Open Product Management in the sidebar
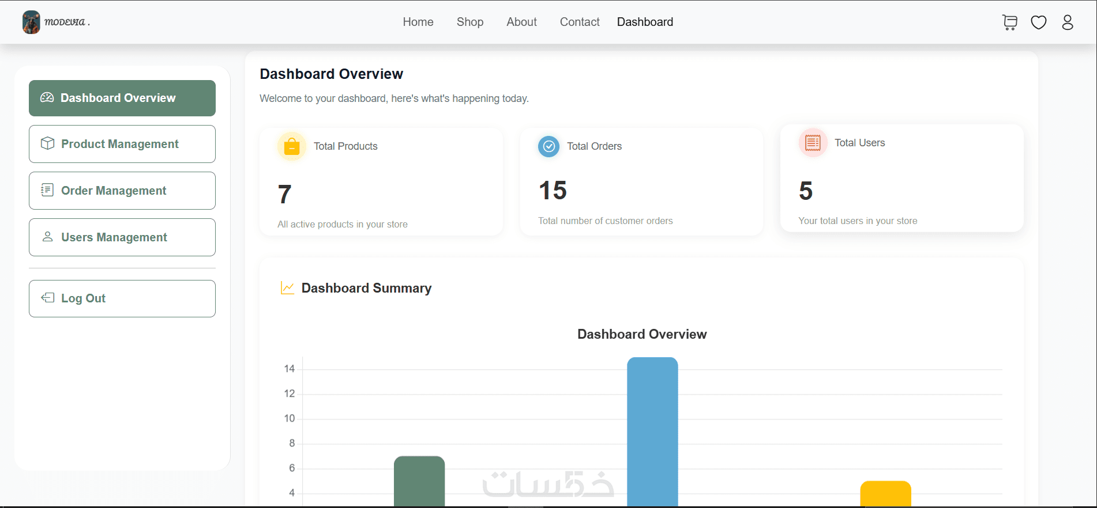This screenshot has width=1097, height=508. pos(122,144)
